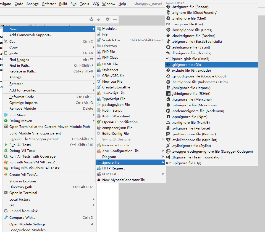Choose Open Module Settings

point(49,224)
